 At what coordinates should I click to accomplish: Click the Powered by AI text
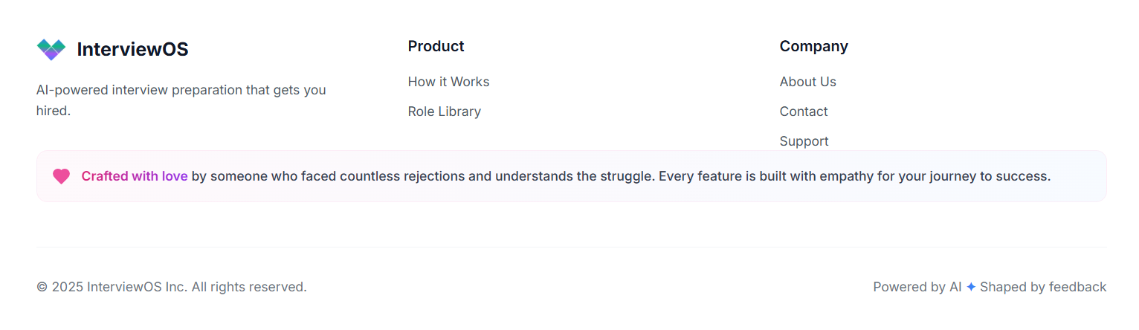coord(917,287)
